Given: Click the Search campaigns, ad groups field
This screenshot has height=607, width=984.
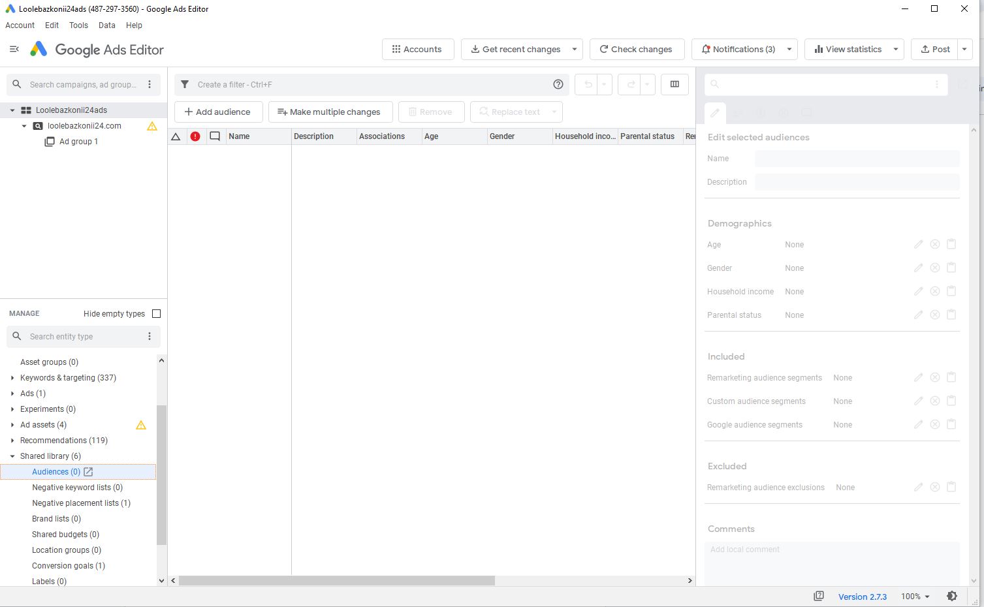Looking at the screenshot, I should coord(83,84).
